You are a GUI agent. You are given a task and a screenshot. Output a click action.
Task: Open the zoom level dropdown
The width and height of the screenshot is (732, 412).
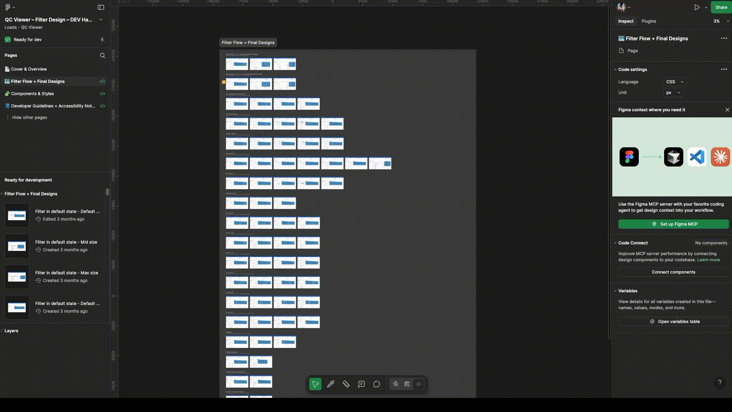click(721, 21)
